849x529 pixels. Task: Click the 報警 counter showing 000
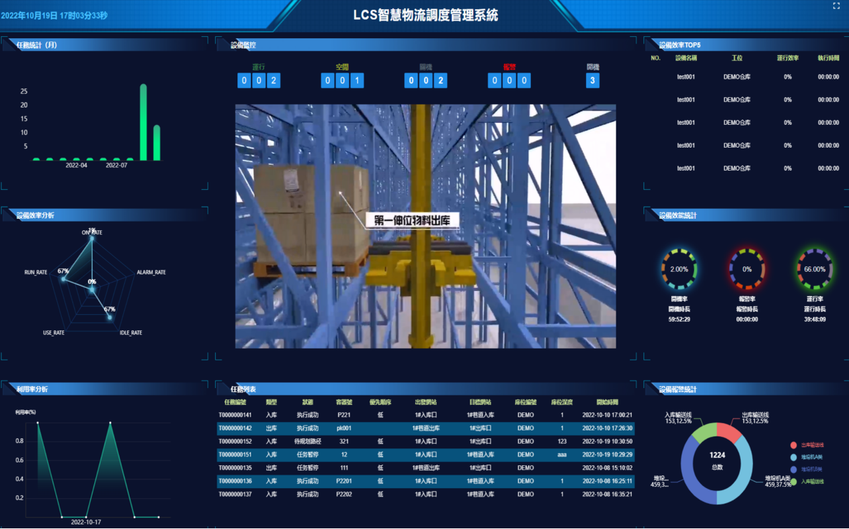509,81
